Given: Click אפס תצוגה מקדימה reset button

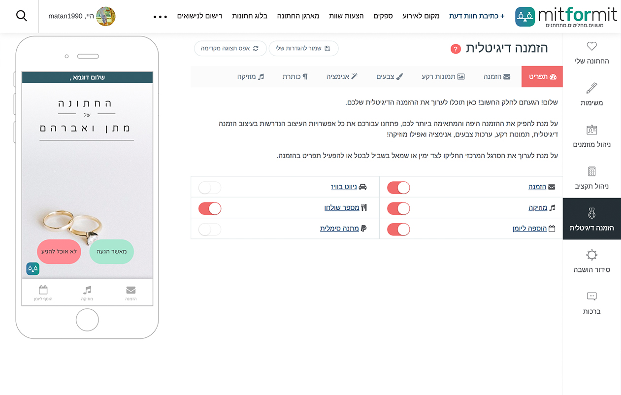Looking at the screenshot, I should tap(230, 48).
